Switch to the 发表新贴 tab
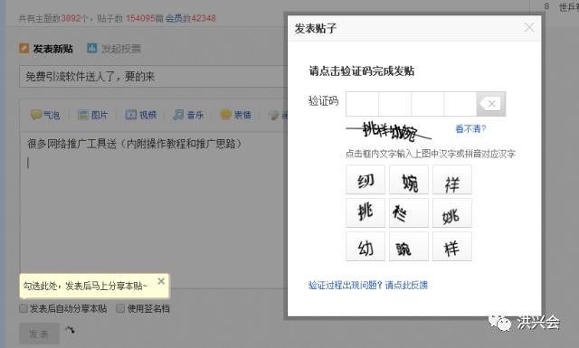 [x=52, y=49]
